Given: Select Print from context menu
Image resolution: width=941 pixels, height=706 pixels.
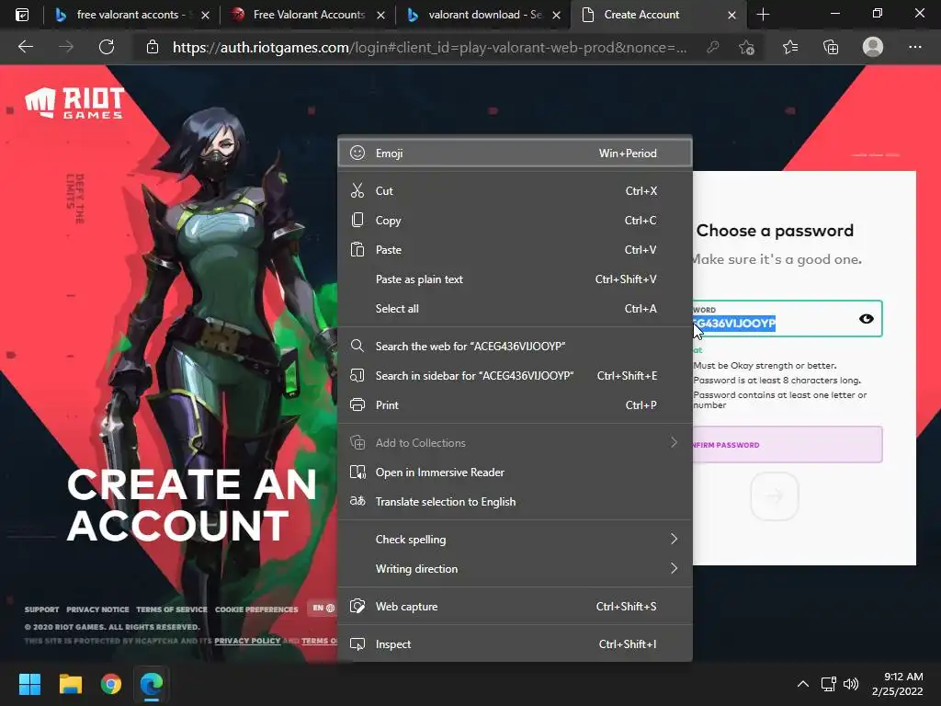Looking at the screenshot, I should 515,405.
